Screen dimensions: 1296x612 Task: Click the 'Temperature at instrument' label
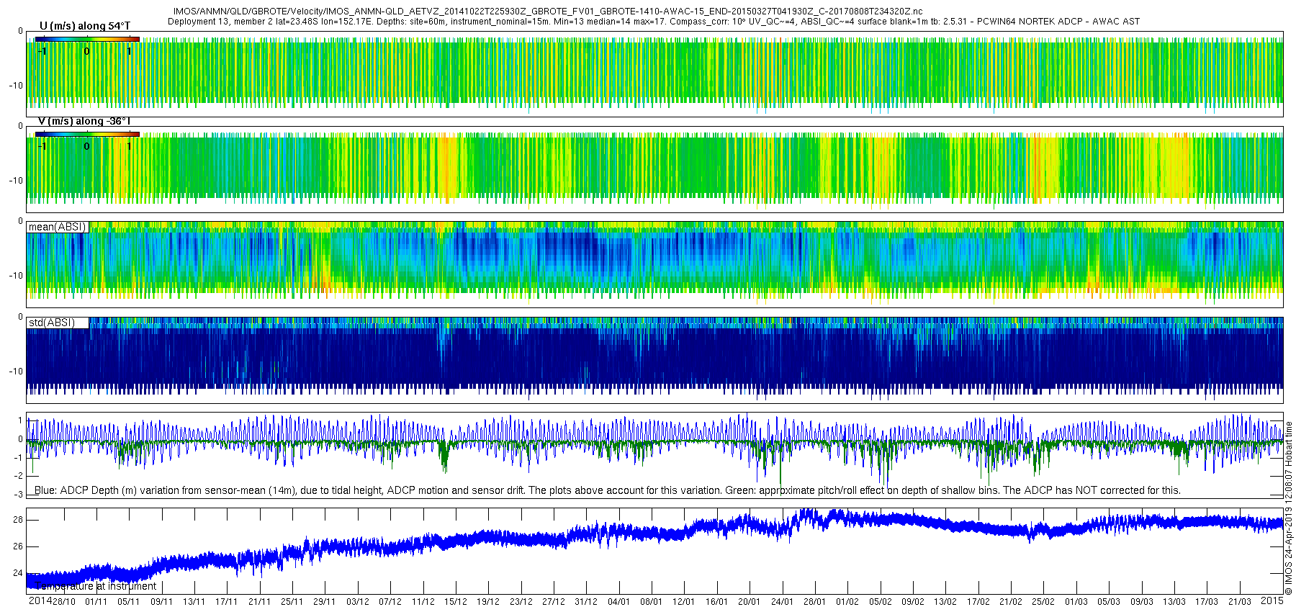pos(96,586)
